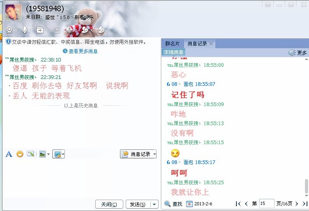Expand the send options arrow beside 发送

(x=154, y=204)
